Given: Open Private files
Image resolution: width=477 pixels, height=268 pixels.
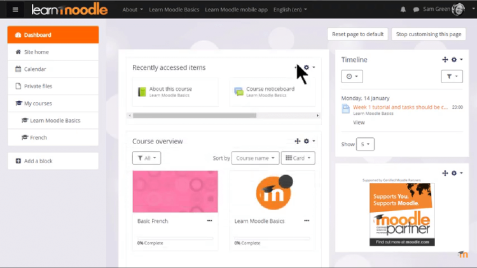Looking at the screenshot, I should click(x=53, y=86).
